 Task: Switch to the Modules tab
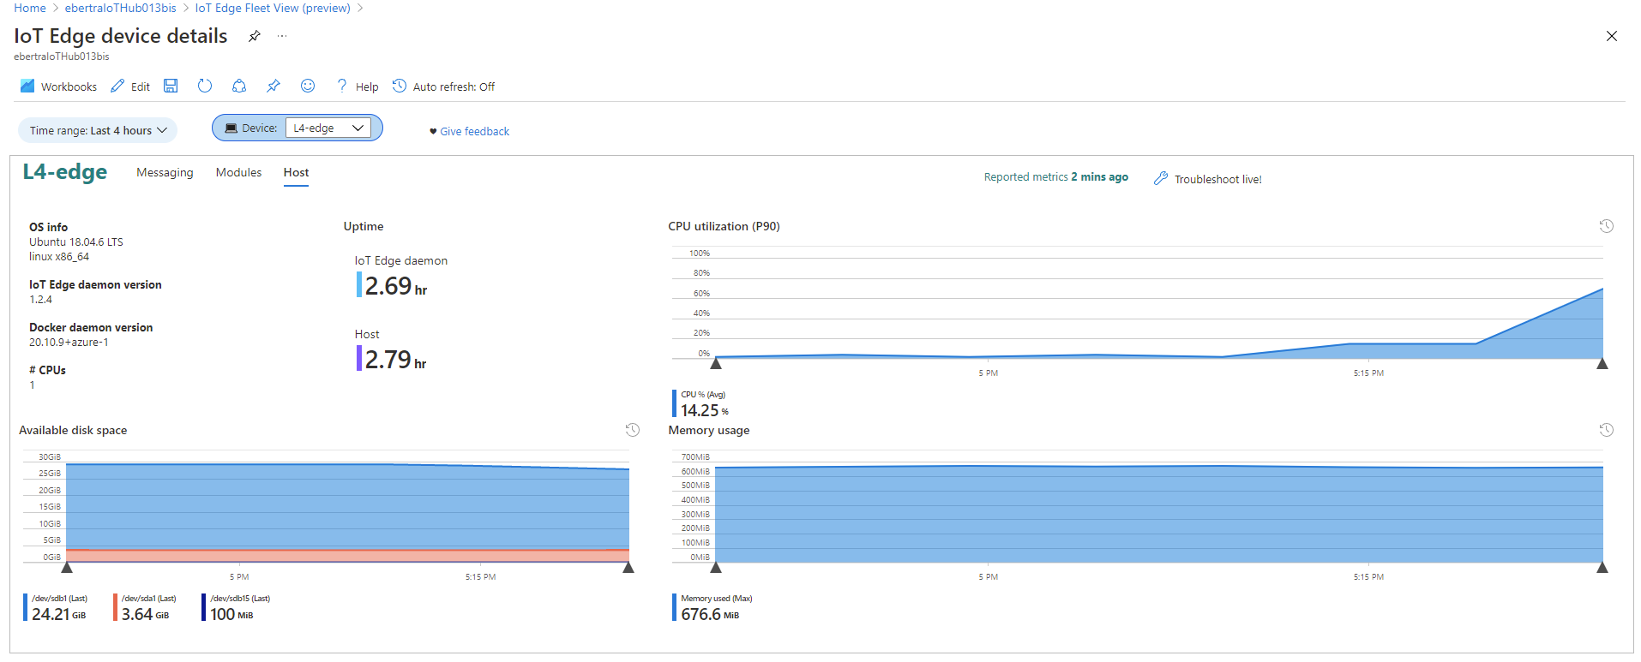(238, 172)
